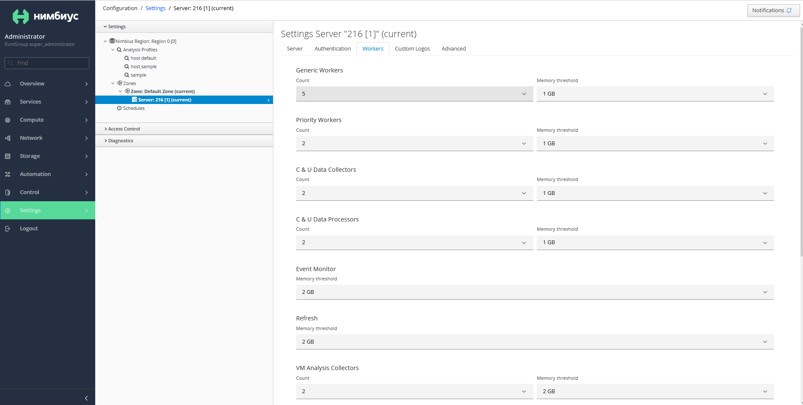Collapse the Analysis Profiles tree node
This screenshot has width=803, height=405.
[x=113, y=50]
